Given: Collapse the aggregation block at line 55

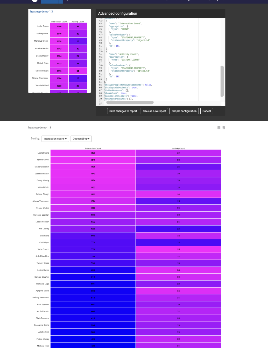Looking at the screenshot, I should (103, 57).
